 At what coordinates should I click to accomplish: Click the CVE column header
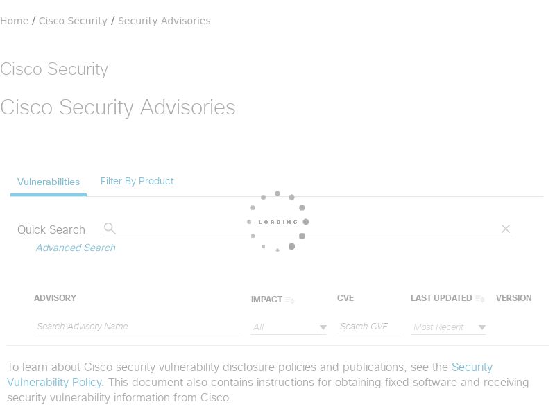coord(345,298)
